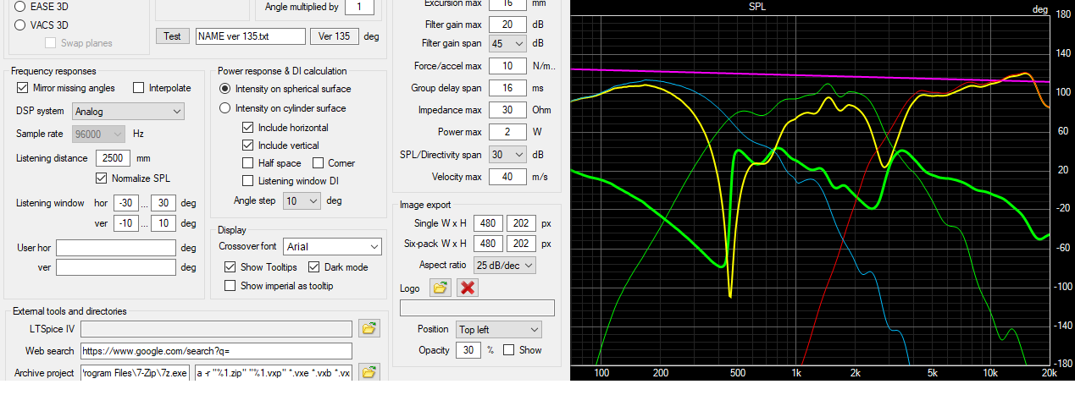Edit the Power max field
Screen dimensions: 1075x406
507,132
